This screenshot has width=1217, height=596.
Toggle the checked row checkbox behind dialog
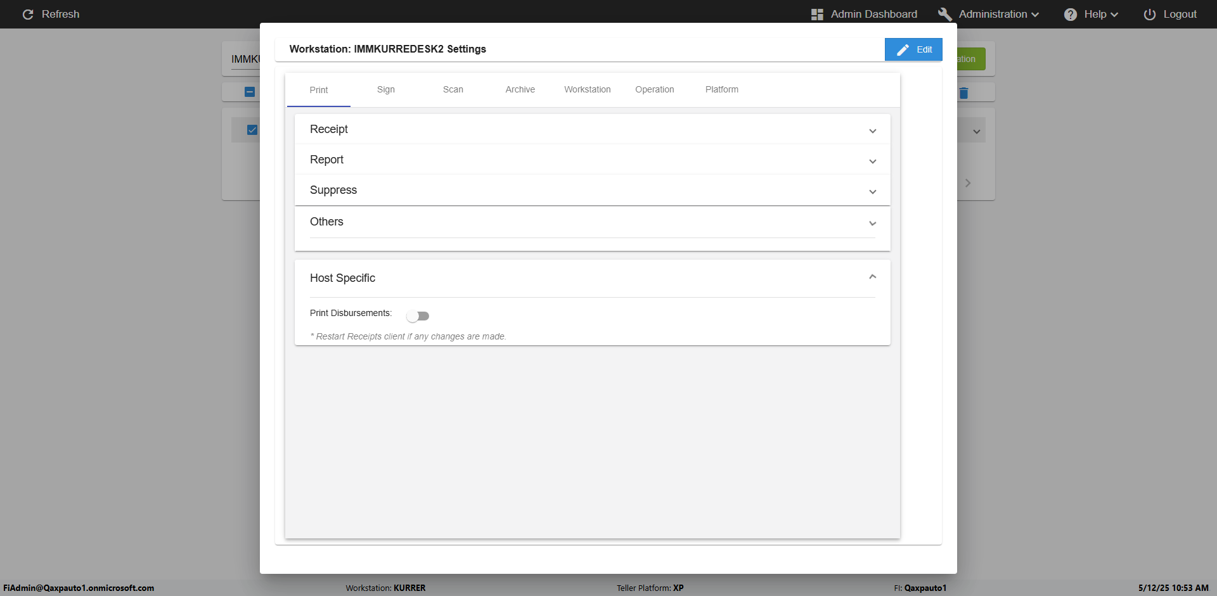point(252,130)
